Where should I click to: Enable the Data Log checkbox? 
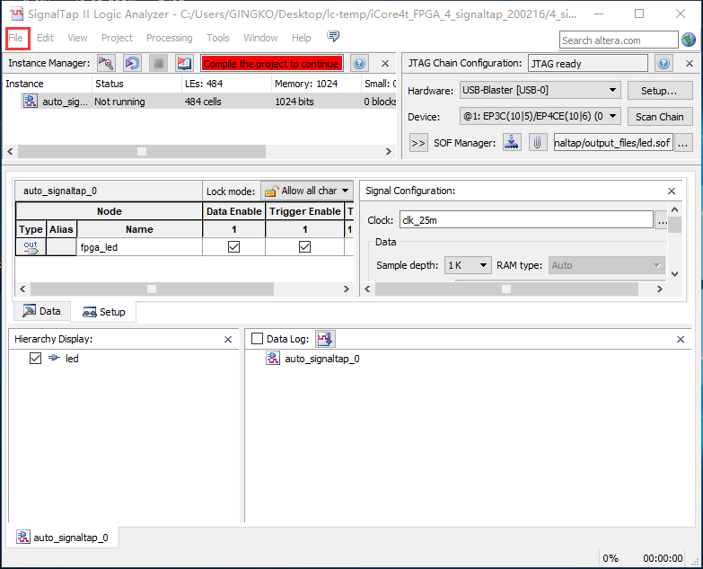258,339
